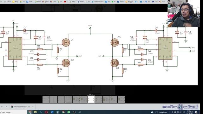The image size is (203, 114).
Task: Open the notas bookmark
Action: tap(29, 2)
